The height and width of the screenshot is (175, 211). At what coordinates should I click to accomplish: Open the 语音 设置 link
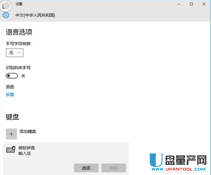10,95
